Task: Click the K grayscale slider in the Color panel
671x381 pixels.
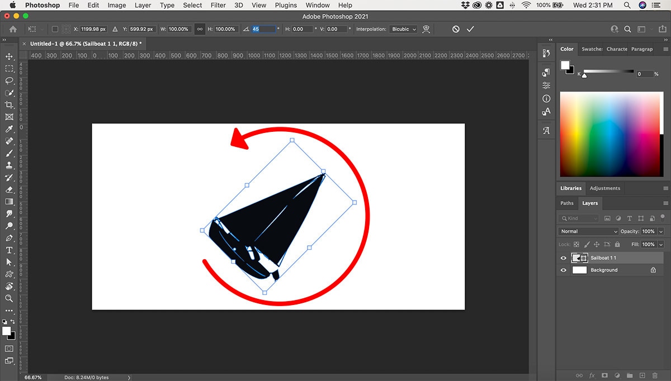Action: [609, 72]
